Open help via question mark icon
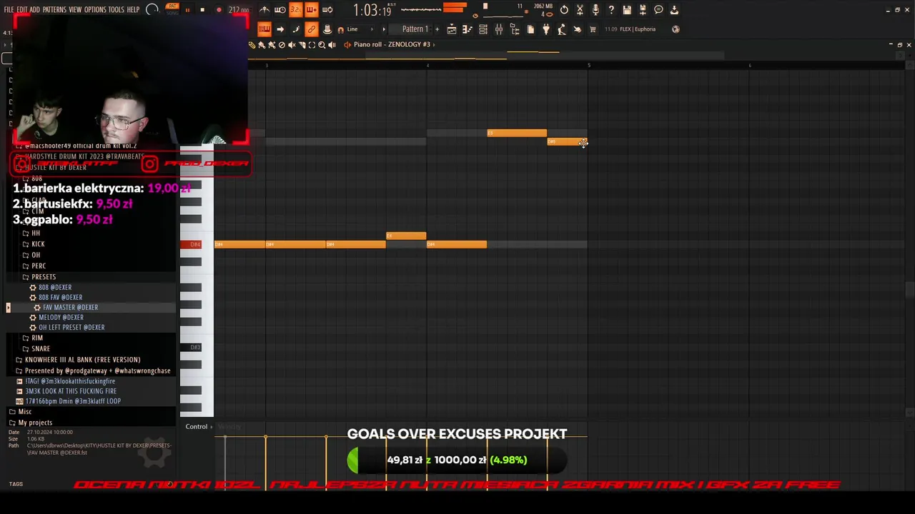The height and width of the screenshot is (514, 915). 611,10
